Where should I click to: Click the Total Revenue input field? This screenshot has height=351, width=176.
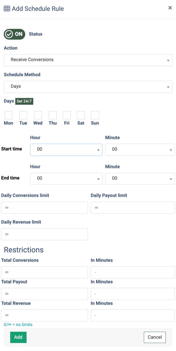click(45, 315)
